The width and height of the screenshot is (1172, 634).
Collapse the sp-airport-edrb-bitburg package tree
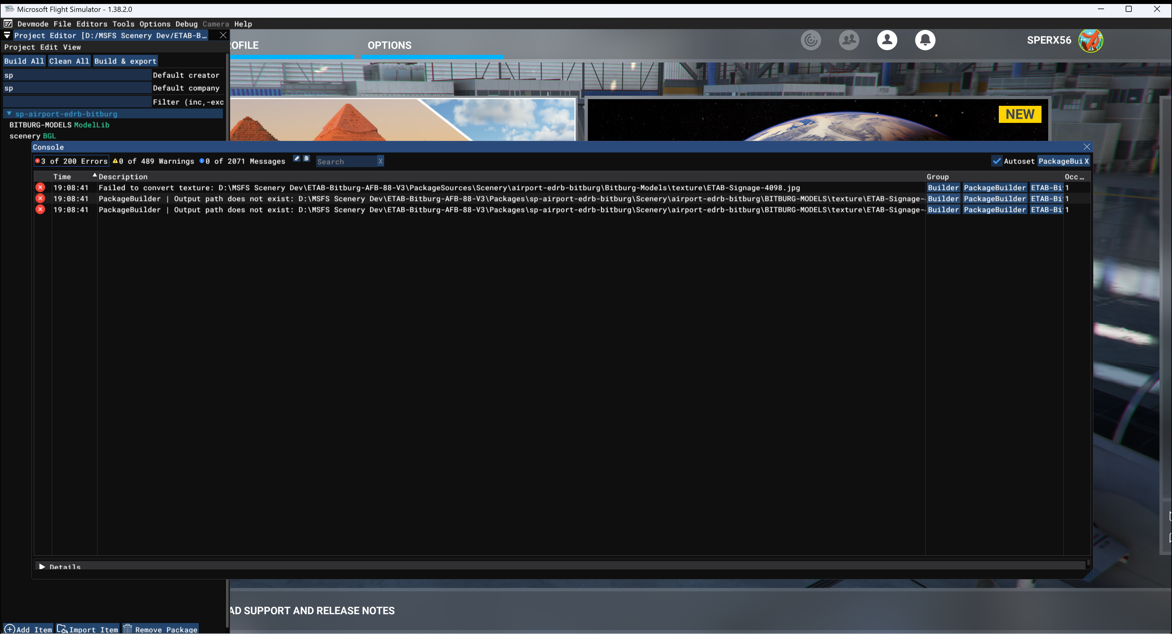pos(9,114)
